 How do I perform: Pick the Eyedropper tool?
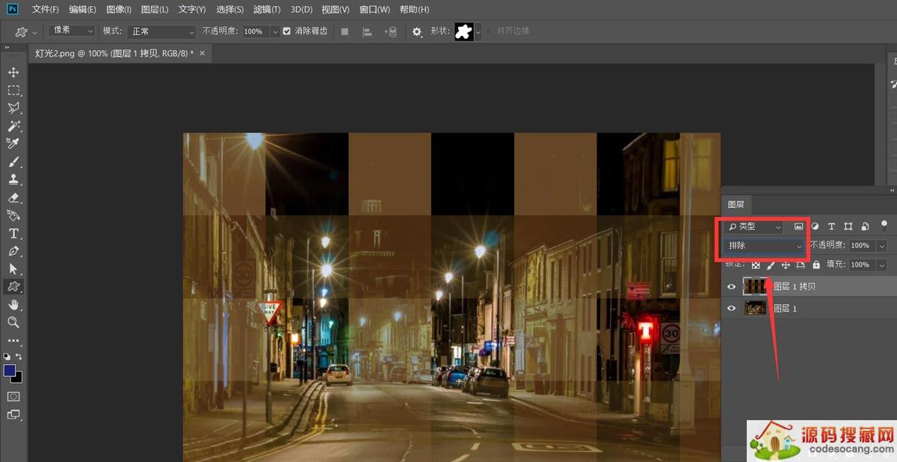point(13,144)
